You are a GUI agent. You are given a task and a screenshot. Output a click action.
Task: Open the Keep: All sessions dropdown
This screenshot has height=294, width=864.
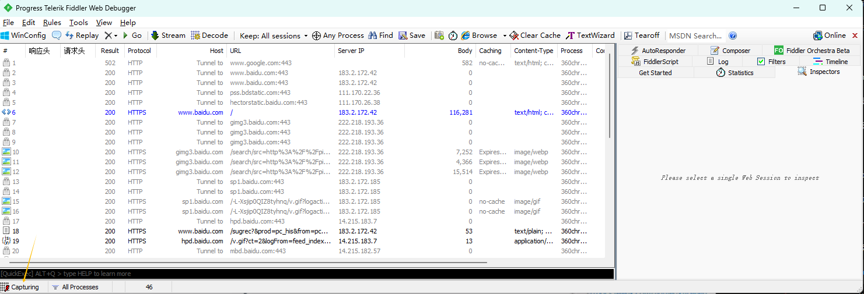[274, 36]
